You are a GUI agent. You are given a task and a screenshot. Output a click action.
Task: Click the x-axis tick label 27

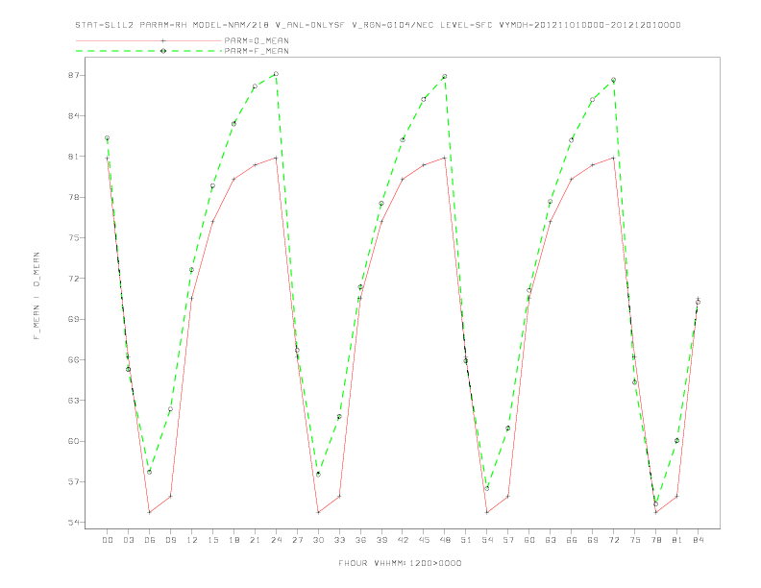tap(297, 540)
